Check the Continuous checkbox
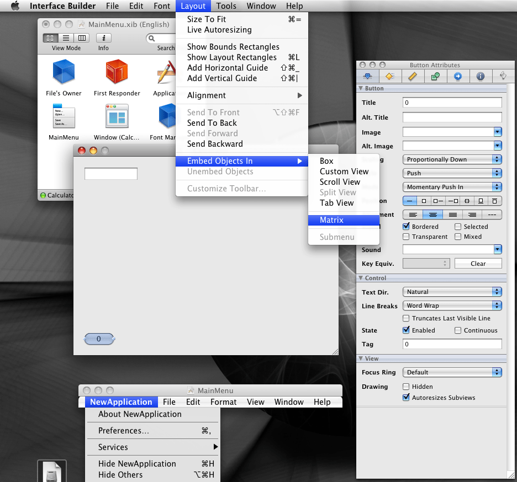 click(x=458, y=330)
